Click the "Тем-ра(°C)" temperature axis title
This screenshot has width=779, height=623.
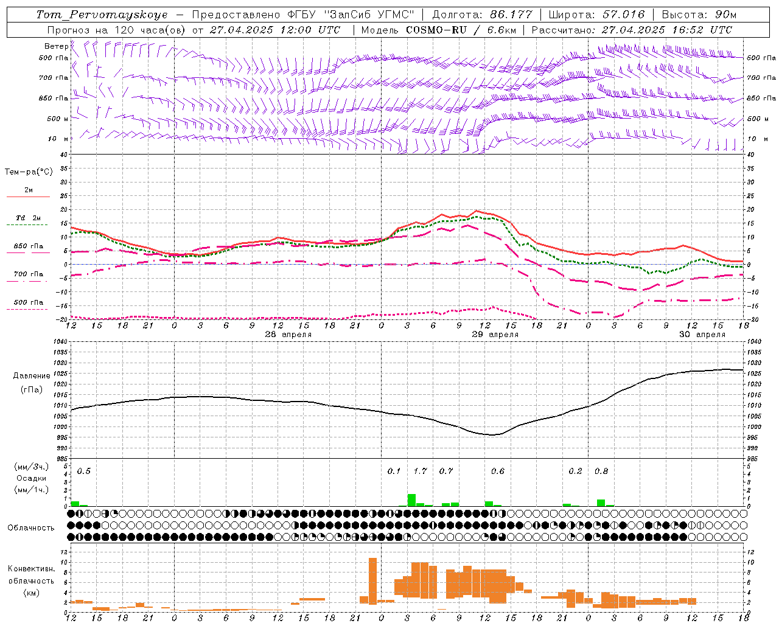[29, 172]
